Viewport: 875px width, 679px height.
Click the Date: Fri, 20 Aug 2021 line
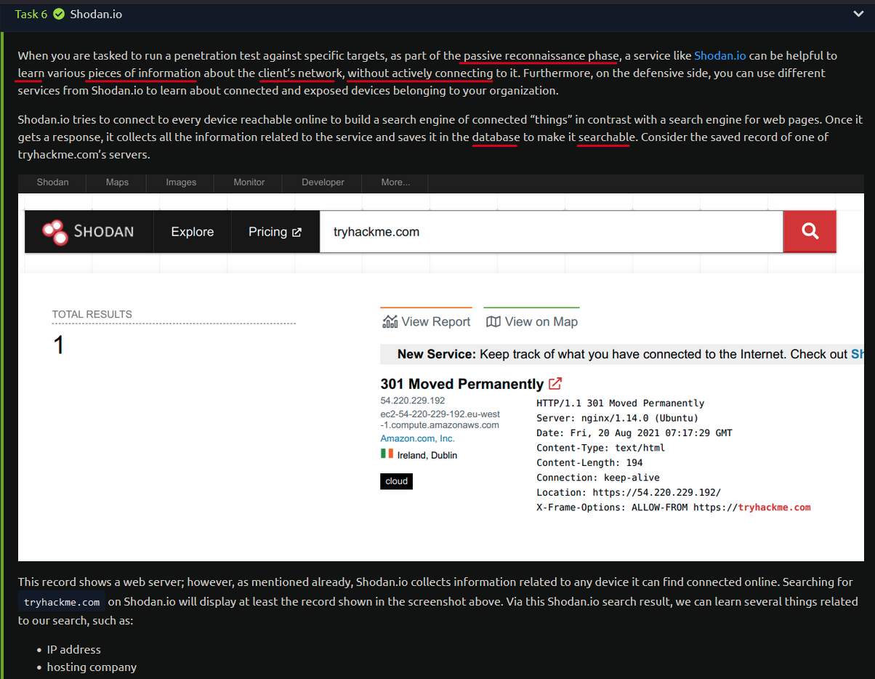tap(634, 433)
